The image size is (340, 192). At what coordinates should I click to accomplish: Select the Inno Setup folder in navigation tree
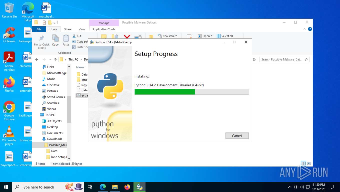[56, 157]
